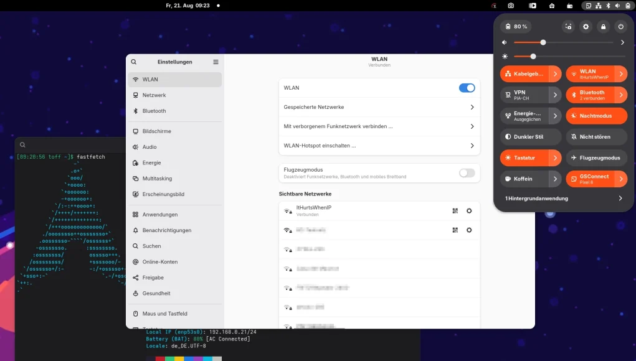Click the battery 80 % indicator
This screenshot has height=361, width=636.
pos(516,27)
